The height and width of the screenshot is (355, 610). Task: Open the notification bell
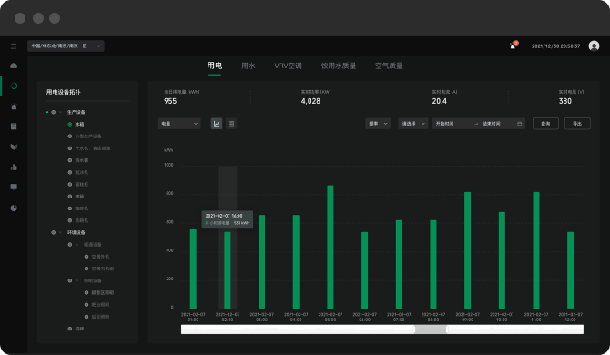click(x=513, y=46)
